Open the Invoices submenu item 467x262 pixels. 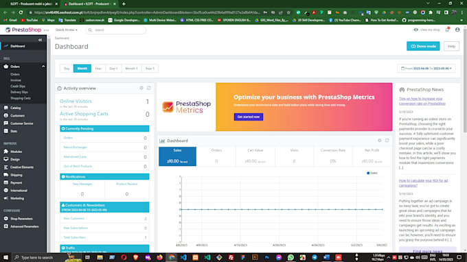pos(16,80)
